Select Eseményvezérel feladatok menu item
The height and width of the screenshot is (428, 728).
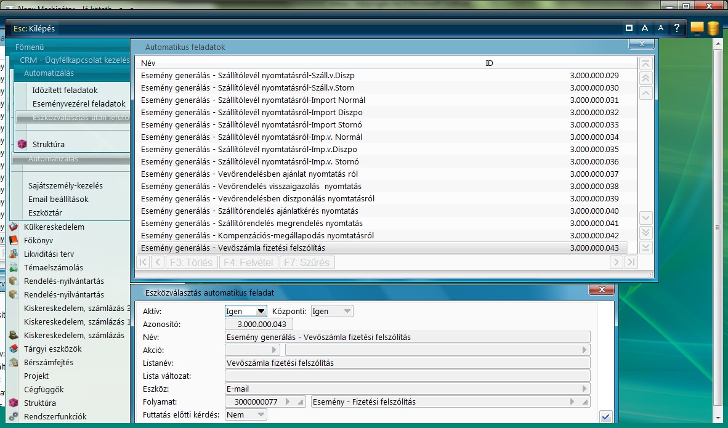[x=79, y=103]
